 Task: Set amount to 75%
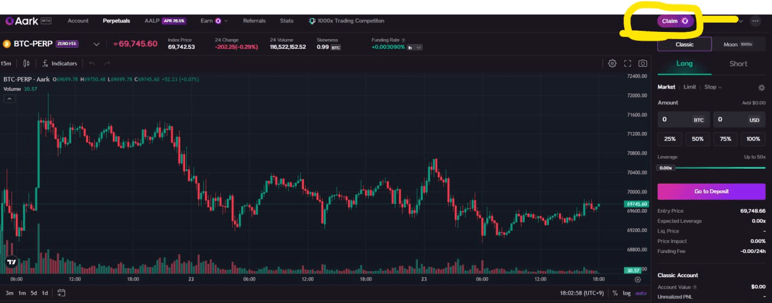pyautogui.click(x=725, y=139)
